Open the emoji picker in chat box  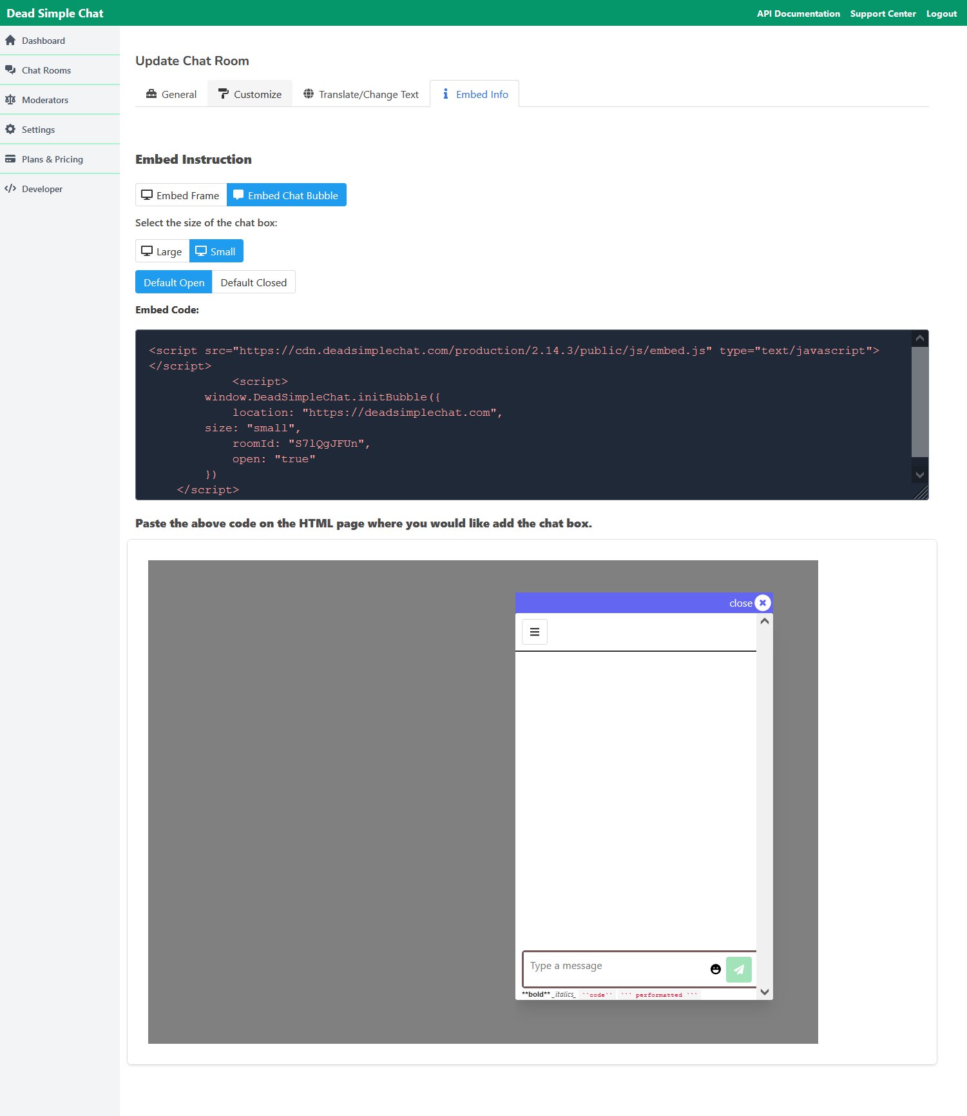[715, 969]
